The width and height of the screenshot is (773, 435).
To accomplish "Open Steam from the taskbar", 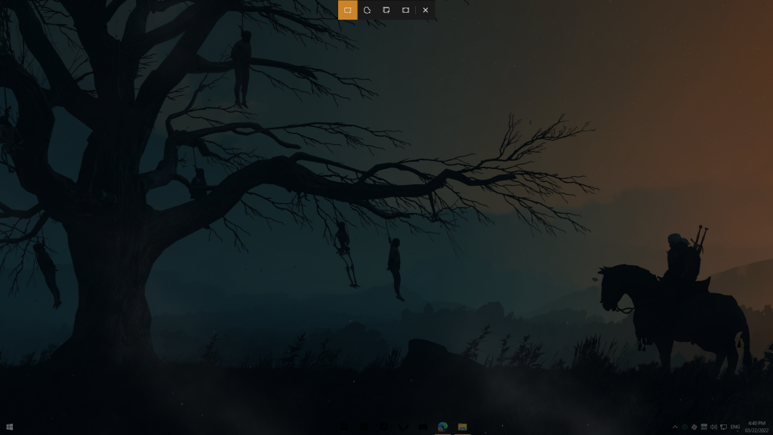I will pyautogui.click(x=383, y=427).
